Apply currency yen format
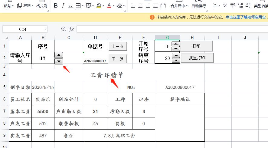The image size is (268, 148). (215, 6)
